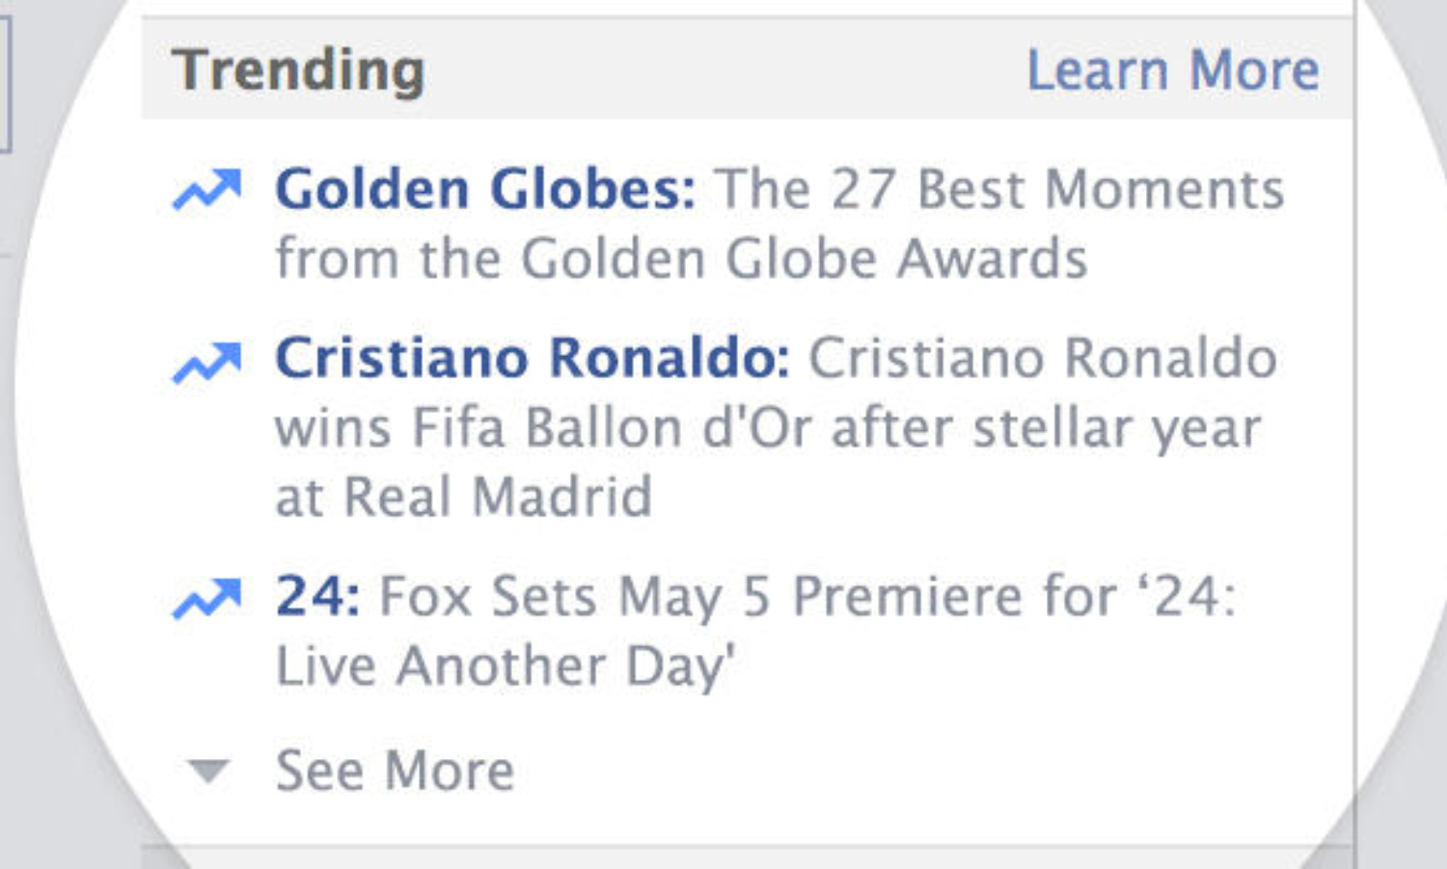
Task: Click the gray 'Cristiano Ronaldo' headline text
Action: 1042,358
